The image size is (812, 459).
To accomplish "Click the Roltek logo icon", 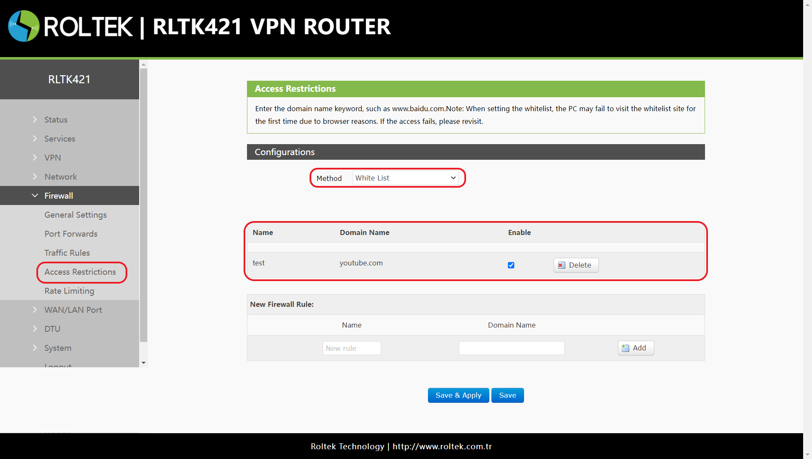I will 23,26.
